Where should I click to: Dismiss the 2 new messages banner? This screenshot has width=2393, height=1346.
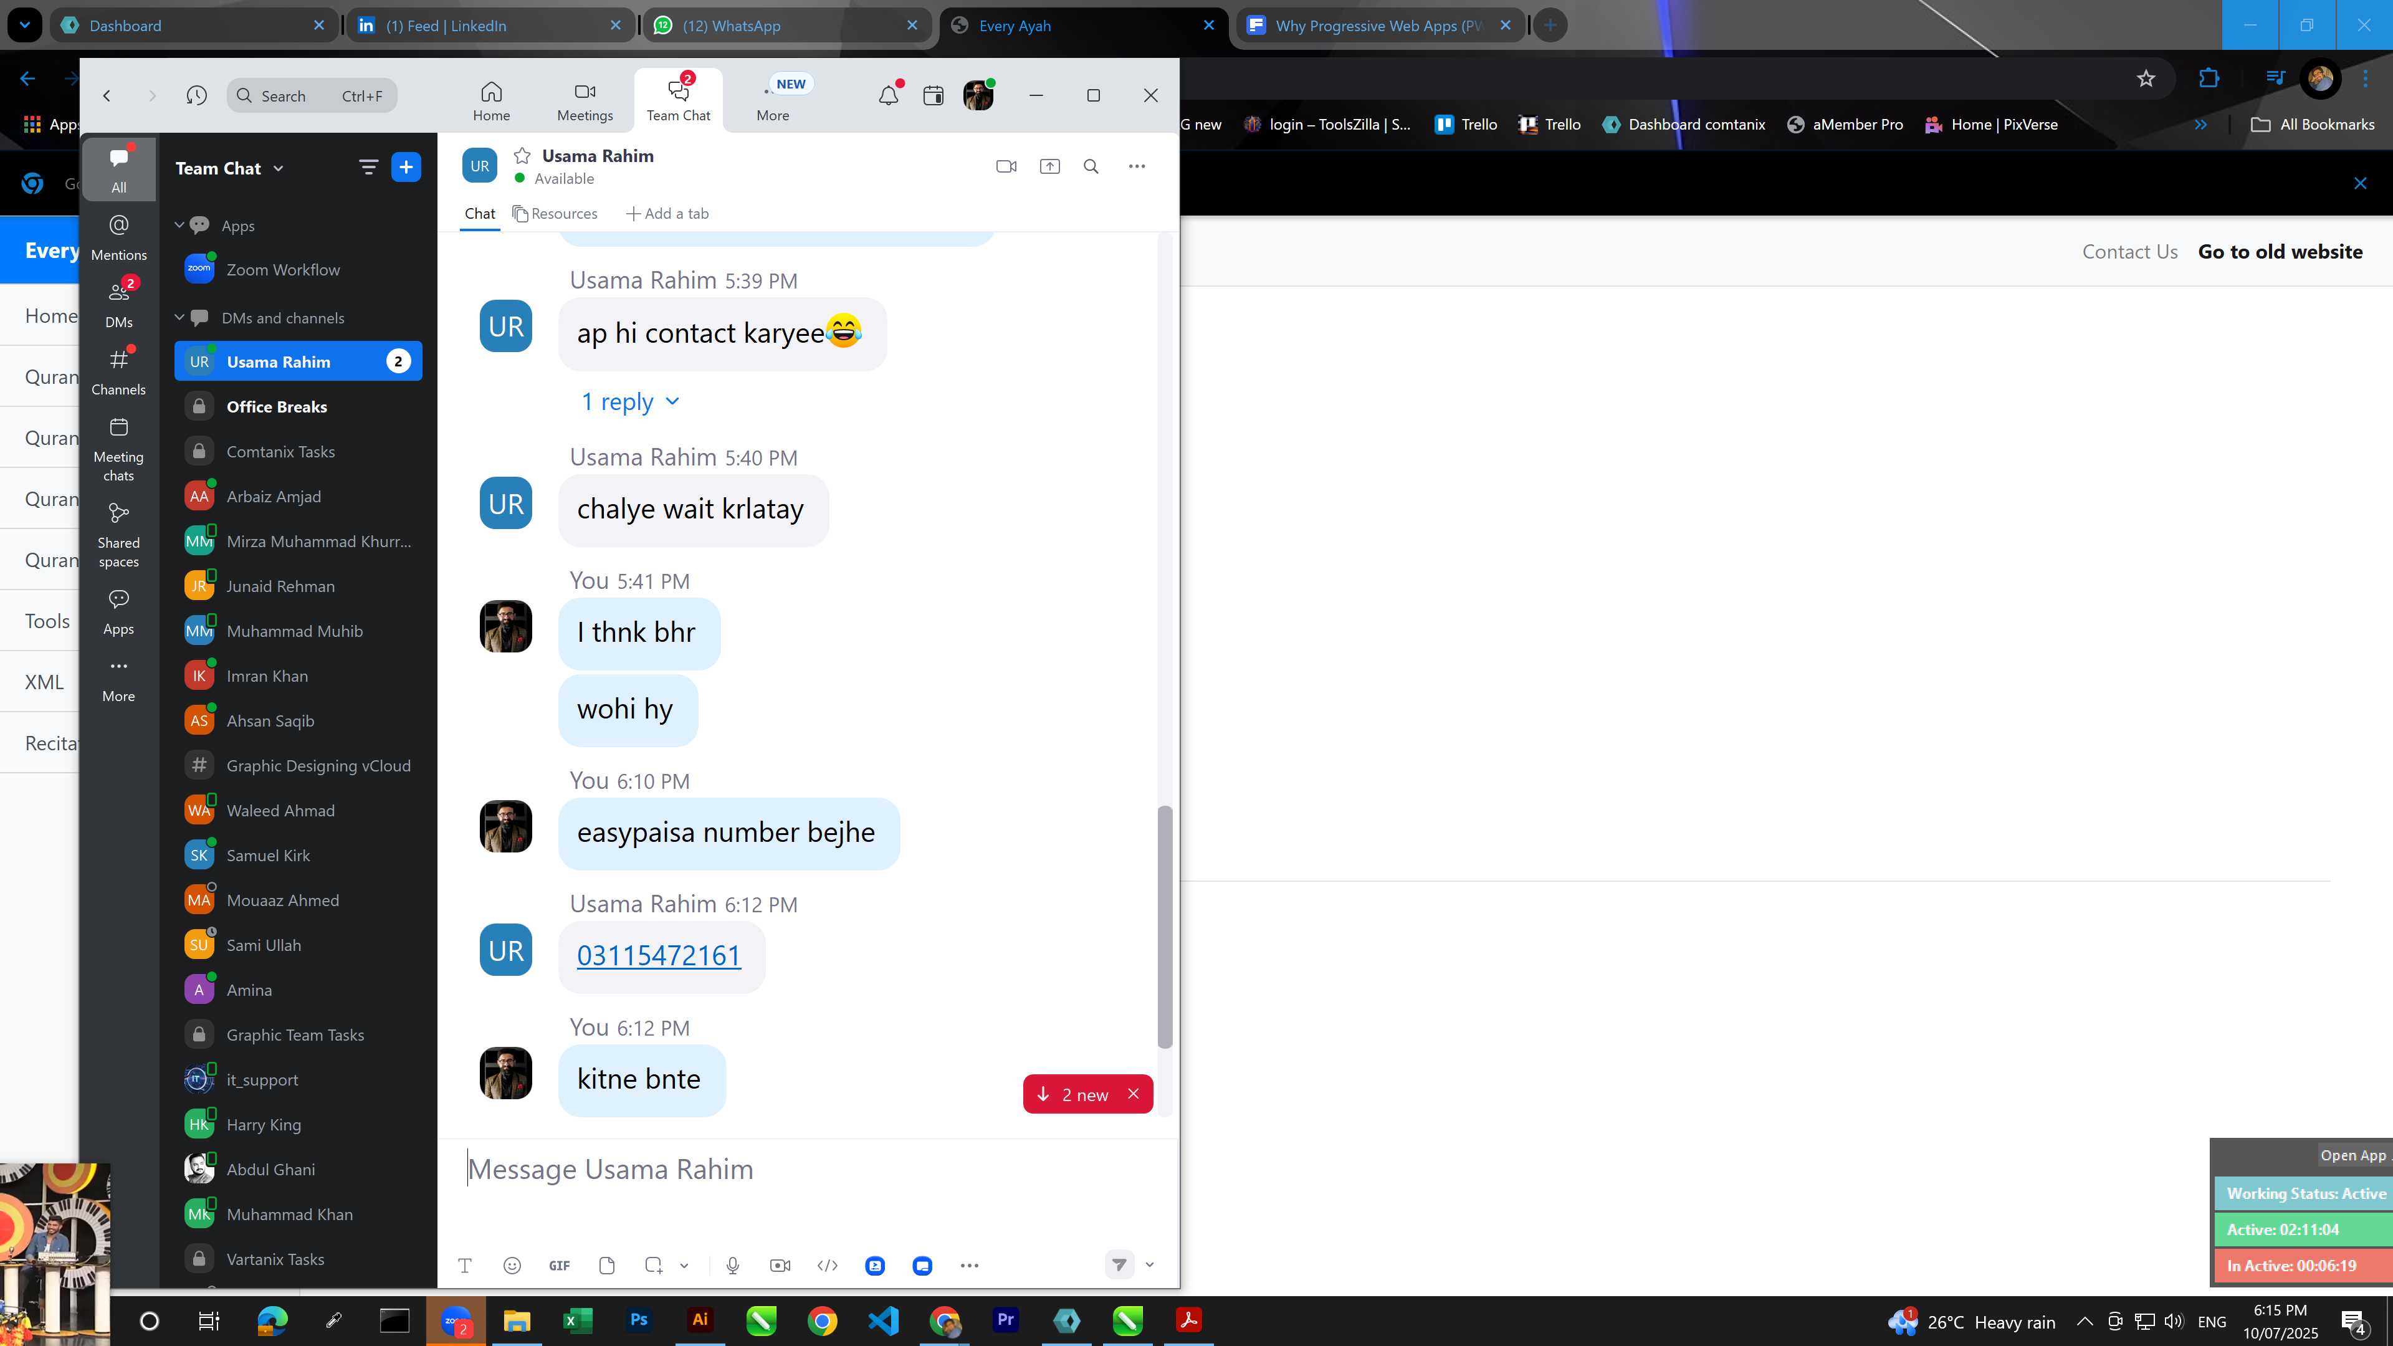[x=1134, y=1094]
